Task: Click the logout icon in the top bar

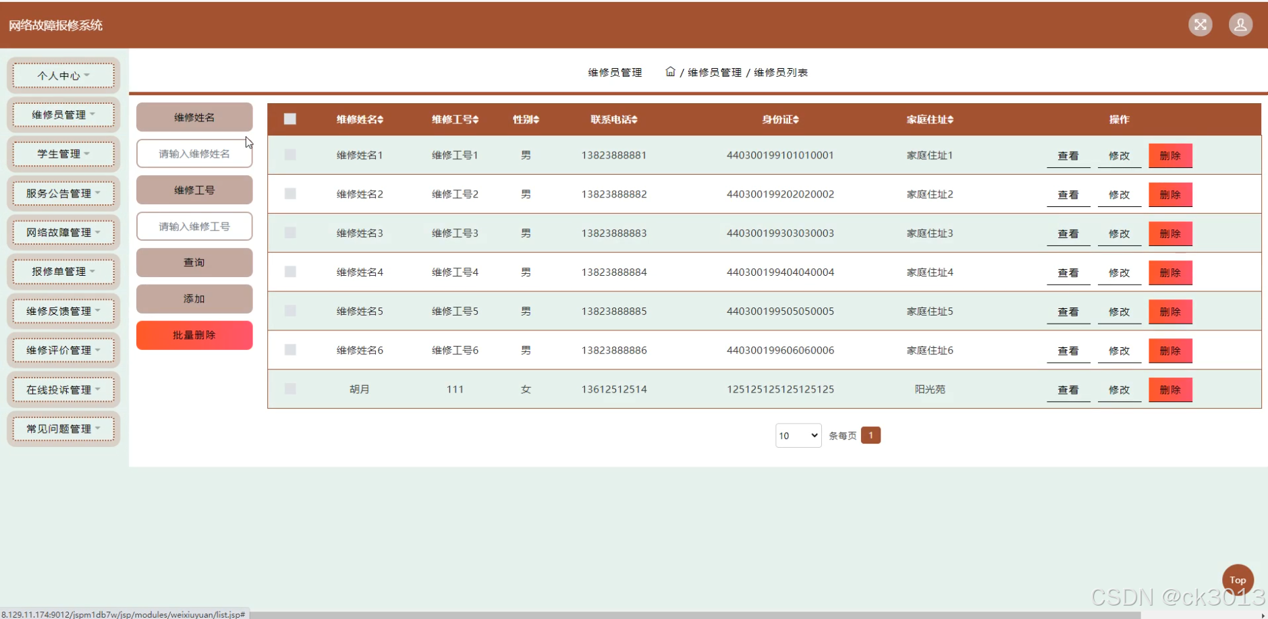Action: (x=1201, y=24)
